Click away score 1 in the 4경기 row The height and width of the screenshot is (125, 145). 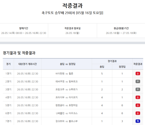[122, 97]
